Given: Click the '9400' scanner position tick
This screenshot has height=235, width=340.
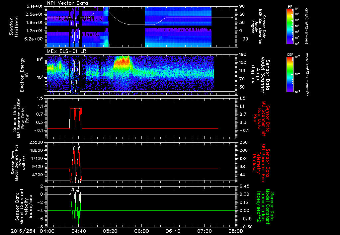Looking at the screenshot, I should point(38,167).
